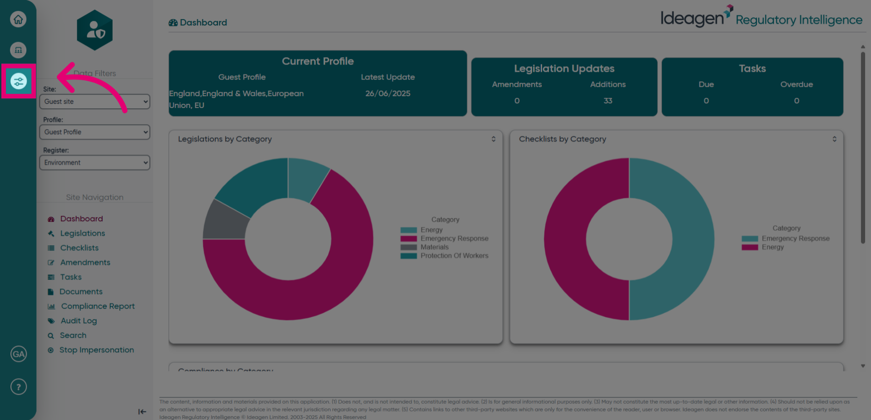
Task: Open the Profile dropdown showing Guest Profile
Action: point(95,132)
